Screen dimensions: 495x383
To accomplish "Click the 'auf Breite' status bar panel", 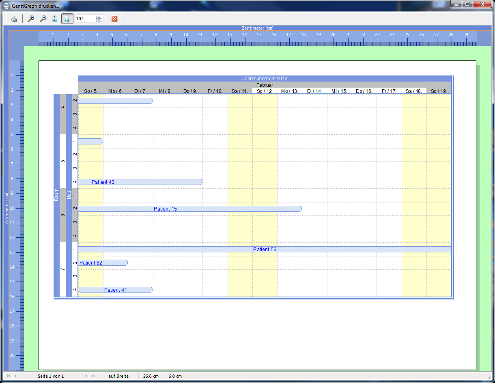I will 118,376.
